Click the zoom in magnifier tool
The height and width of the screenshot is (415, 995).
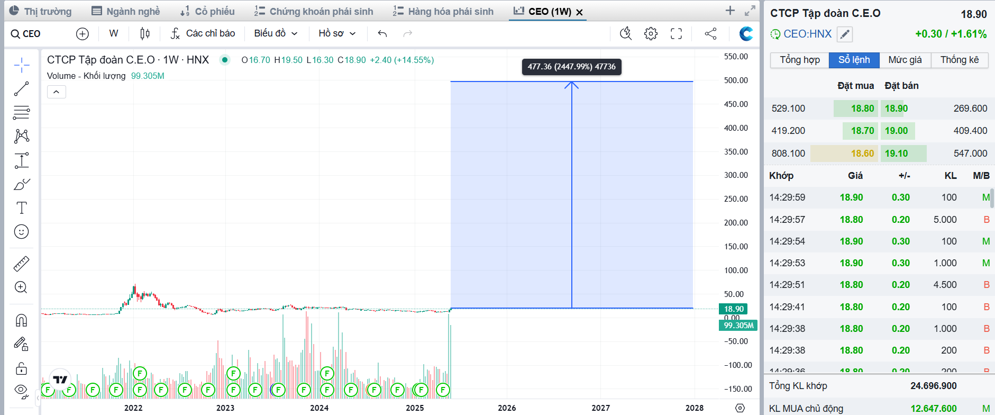click(x=22, y=287)
